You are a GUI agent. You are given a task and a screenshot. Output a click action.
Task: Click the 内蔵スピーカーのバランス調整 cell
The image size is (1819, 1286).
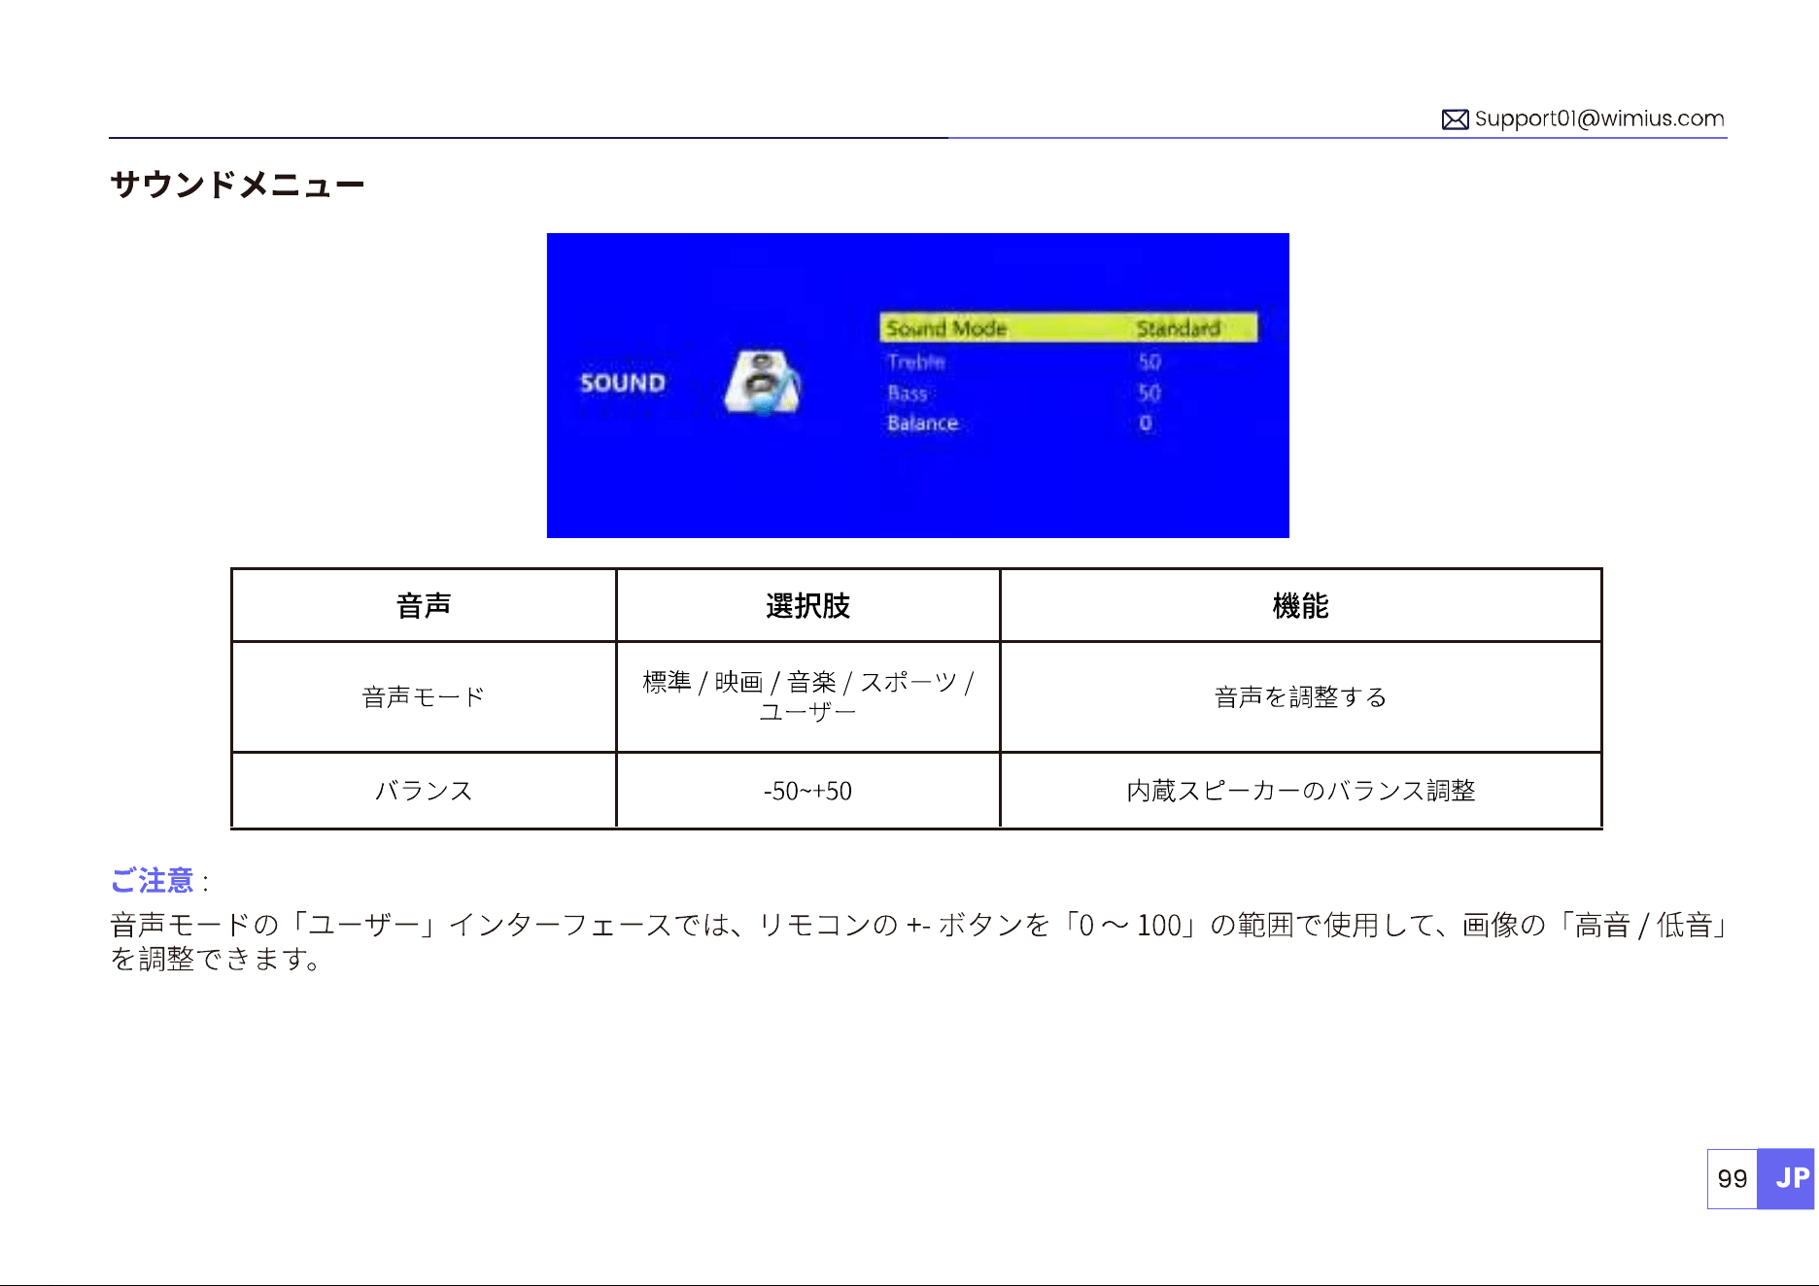(x=1301, y=791)
